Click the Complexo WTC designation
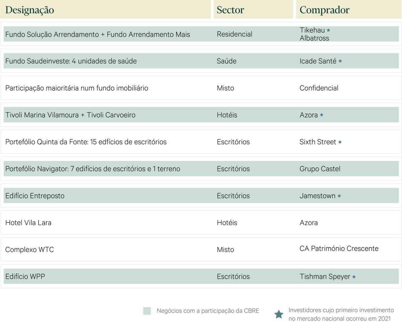The image size is (402, 322). coord(29,250)
